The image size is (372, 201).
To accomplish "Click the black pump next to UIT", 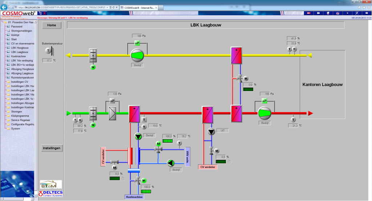I will tap(211, 131).
